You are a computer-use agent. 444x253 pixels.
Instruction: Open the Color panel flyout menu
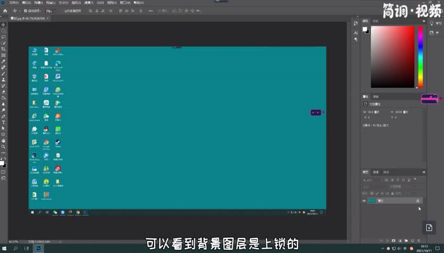click(424, 21)
